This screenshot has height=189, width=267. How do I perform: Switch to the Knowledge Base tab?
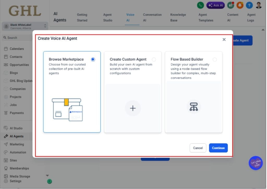click(178, 17)
